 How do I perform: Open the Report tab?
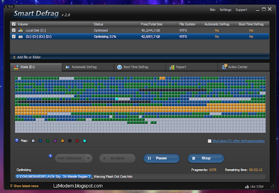[x=192, y=67]
